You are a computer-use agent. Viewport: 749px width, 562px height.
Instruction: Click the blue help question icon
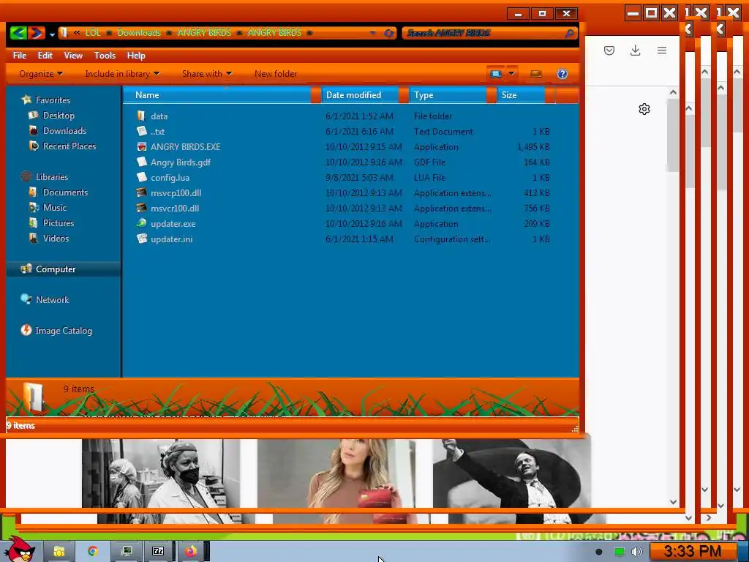click(562, 74)
